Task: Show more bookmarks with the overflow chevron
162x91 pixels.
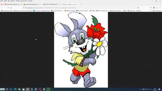Action: (x=150, y=11)
